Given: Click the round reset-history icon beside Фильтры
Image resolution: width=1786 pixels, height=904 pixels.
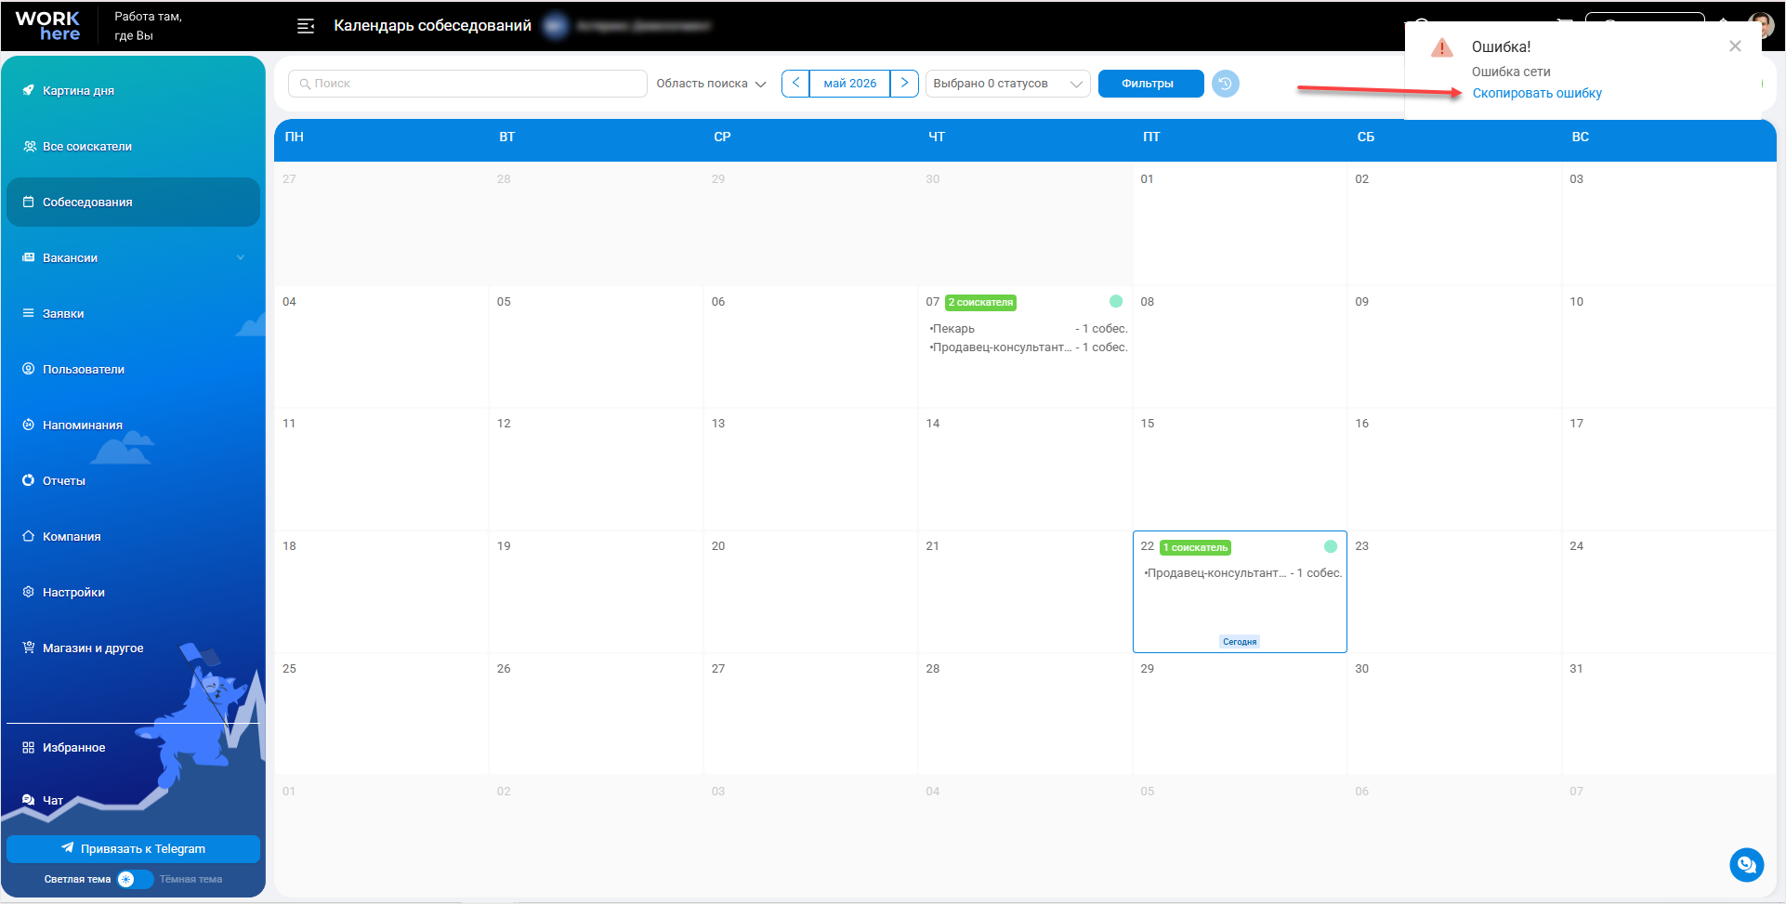Looking at the screenshot, I should tap(1226, 84).
